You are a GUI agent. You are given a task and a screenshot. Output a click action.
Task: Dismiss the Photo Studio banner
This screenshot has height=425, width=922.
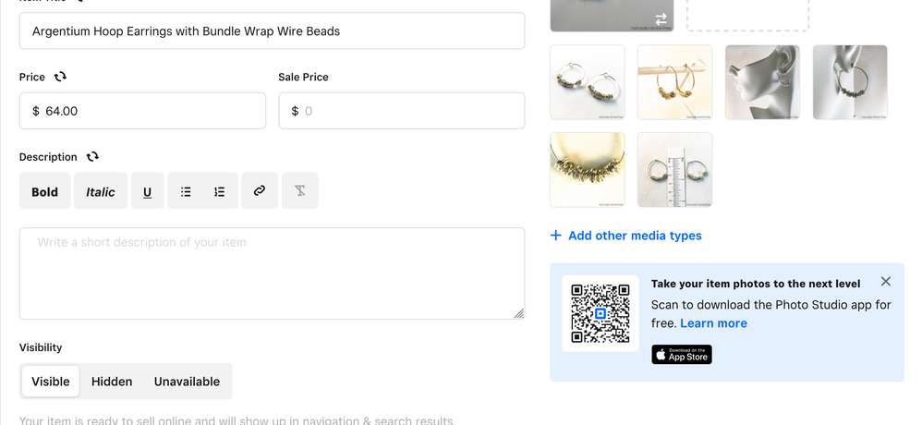click(x=886, y=282)
